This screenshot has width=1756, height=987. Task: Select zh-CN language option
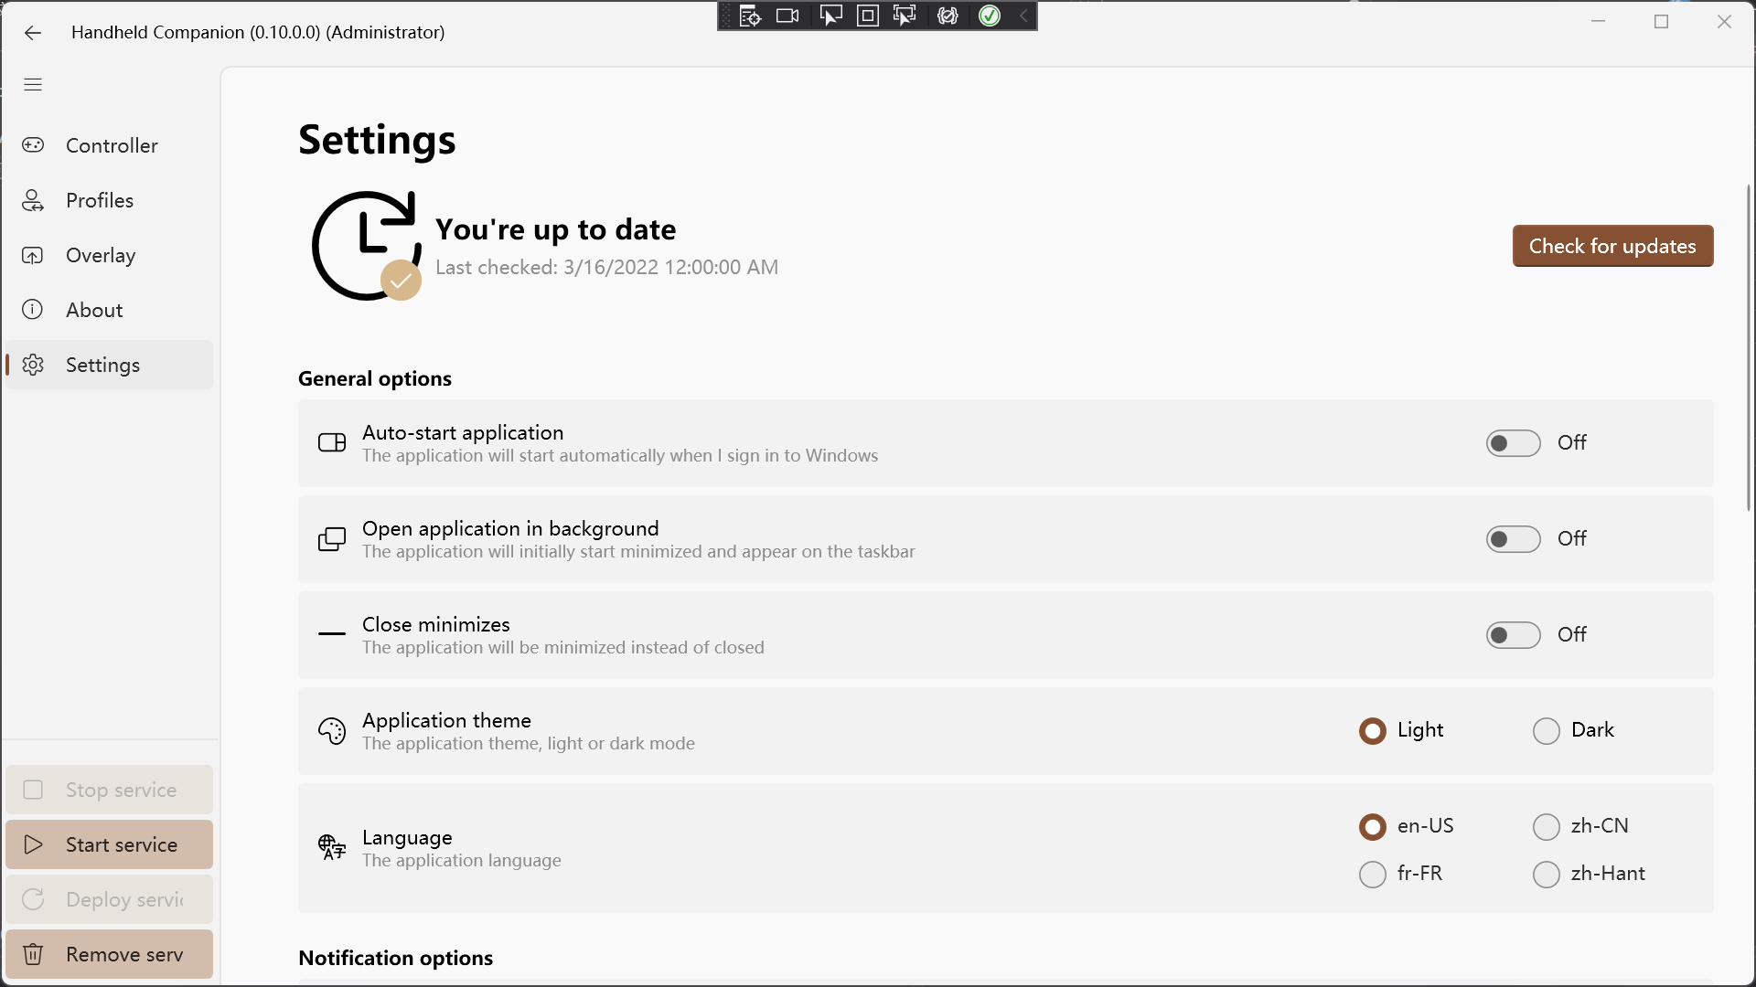click(x=1547, y=827)
